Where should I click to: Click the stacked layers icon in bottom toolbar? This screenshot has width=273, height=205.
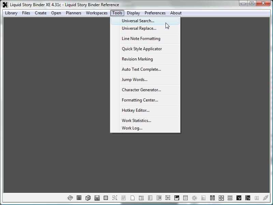[x=70, y=198]
